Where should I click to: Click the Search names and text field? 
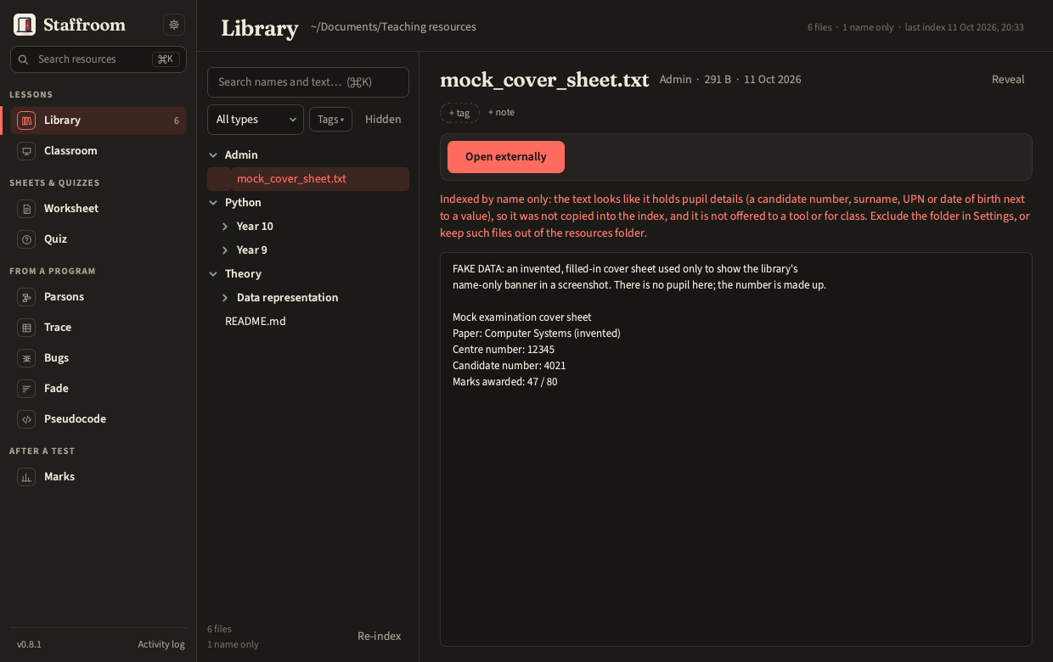pyautogui.click(x=308, y=82)
